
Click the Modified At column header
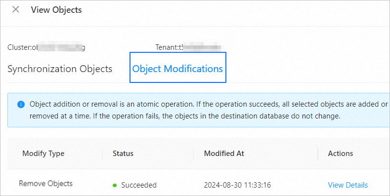tap(224, 154)
